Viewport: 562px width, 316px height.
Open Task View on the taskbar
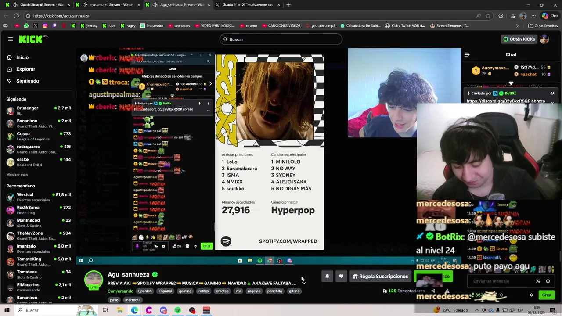point(105,310)
